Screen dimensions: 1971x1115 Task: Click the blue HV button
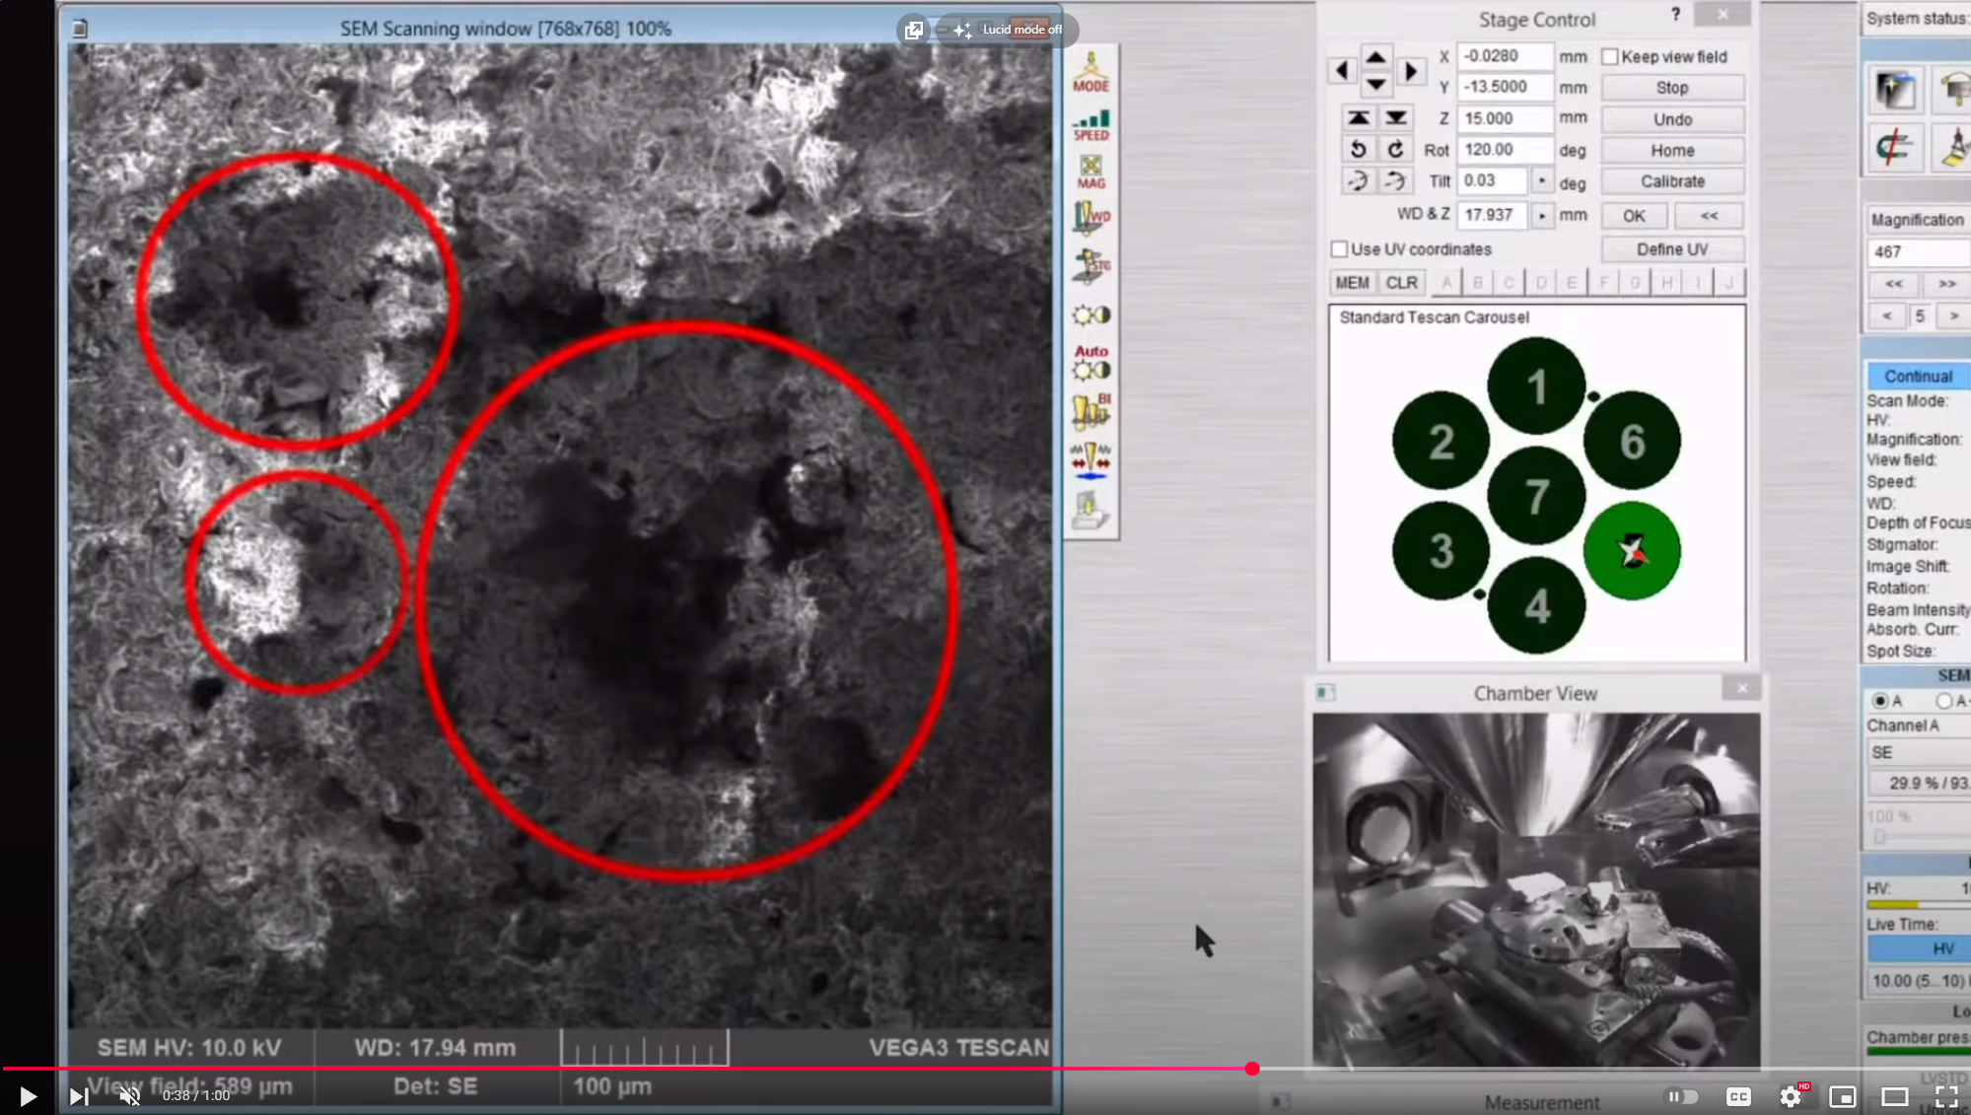click(x=1919, y=948)
